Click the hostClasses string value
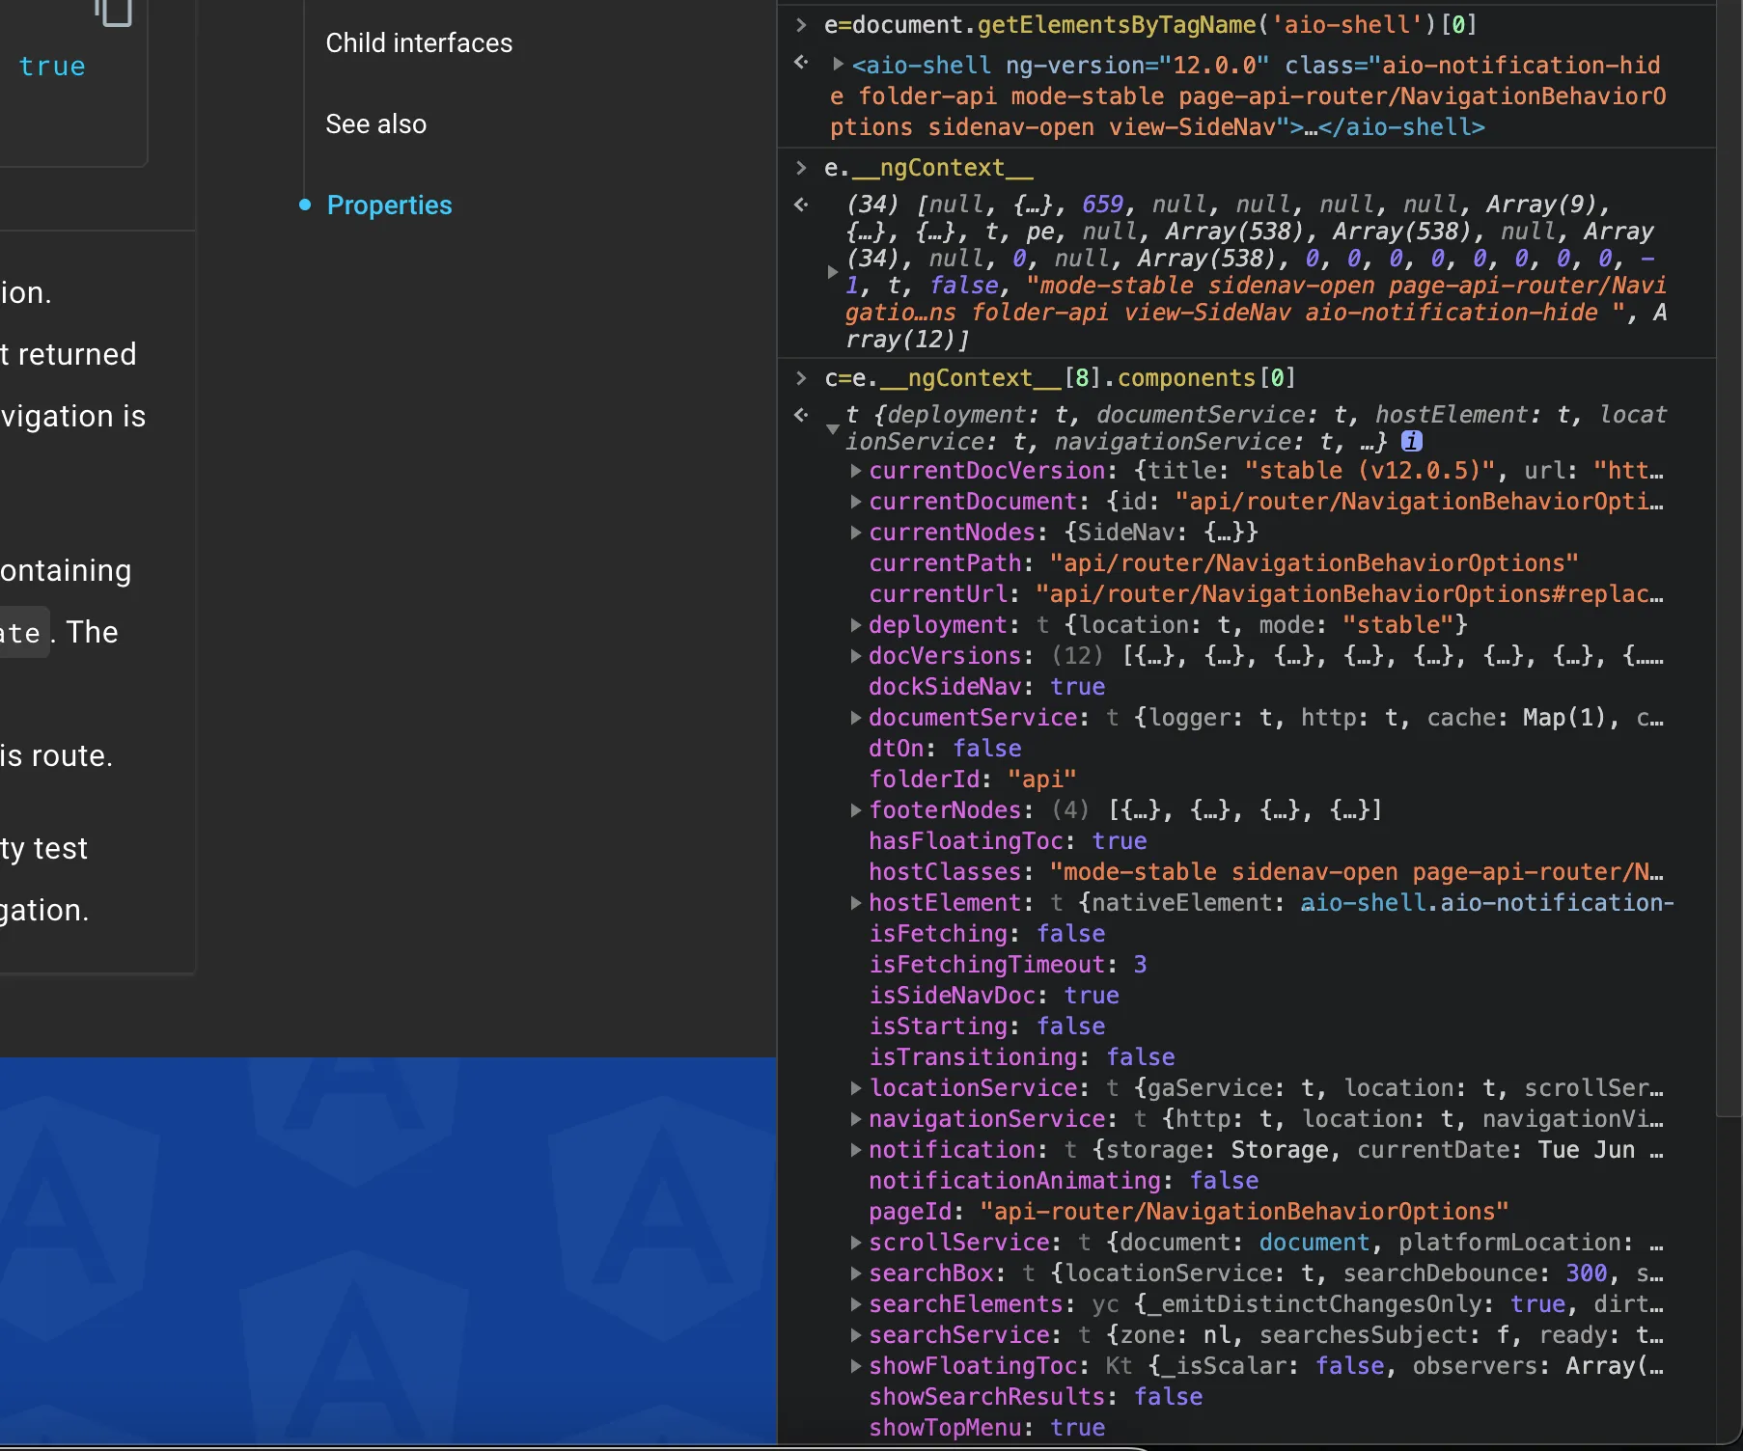The height and width of the screenshot is (1451, 1743). point(1357,872)
